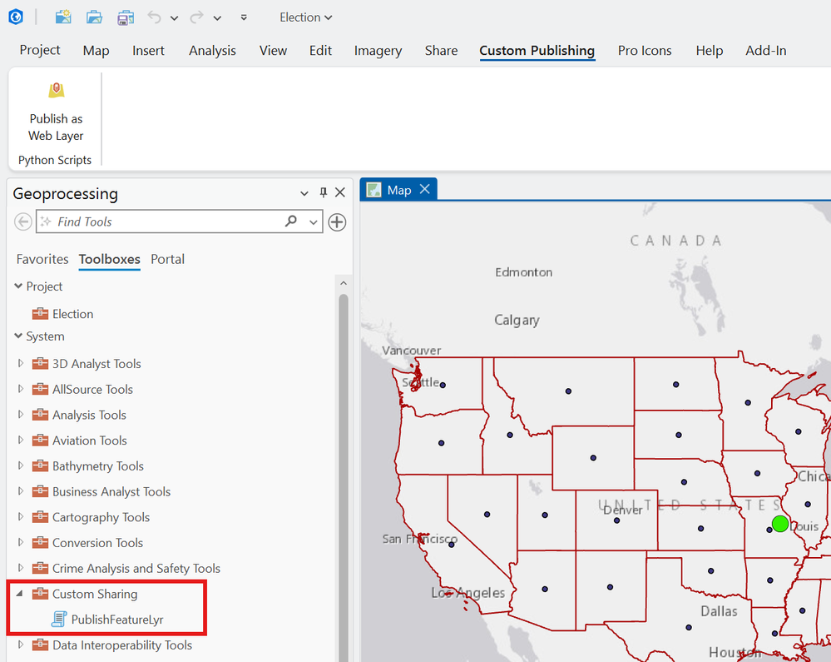Open the Project tab
This screenshot has width=831, height=662.
point(40,50)
